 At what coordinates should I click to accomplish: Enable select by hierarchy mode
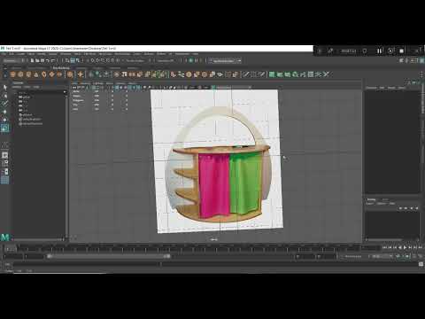[x=67, y=60]
